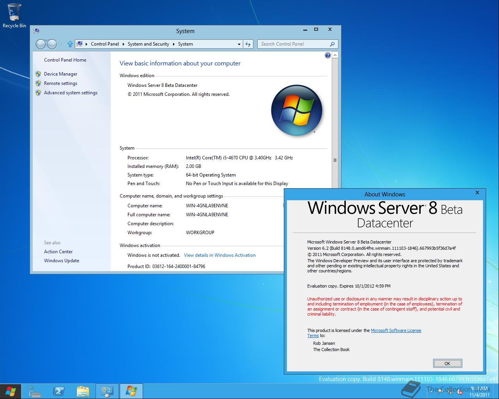Image resolution: width=499 pixels, height=399 pixels.
Task: Click 'Windows Server 8 Beta Datacenter' edition text
Action: (x=162, y=85)
